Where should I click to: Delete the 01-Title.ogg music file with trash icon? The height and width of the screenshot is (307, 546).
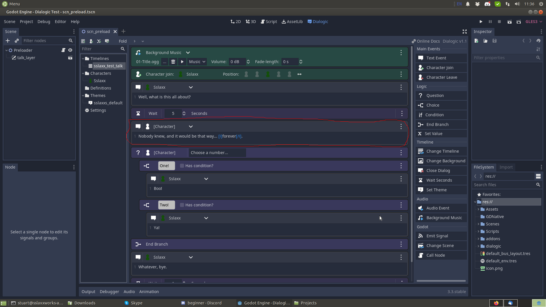coord(173,62)
